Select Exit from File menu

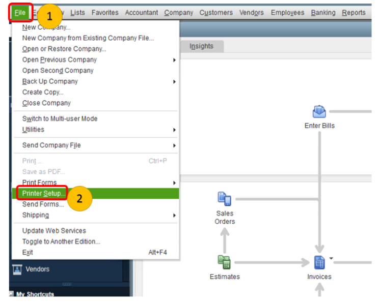(x=28, y=253)
